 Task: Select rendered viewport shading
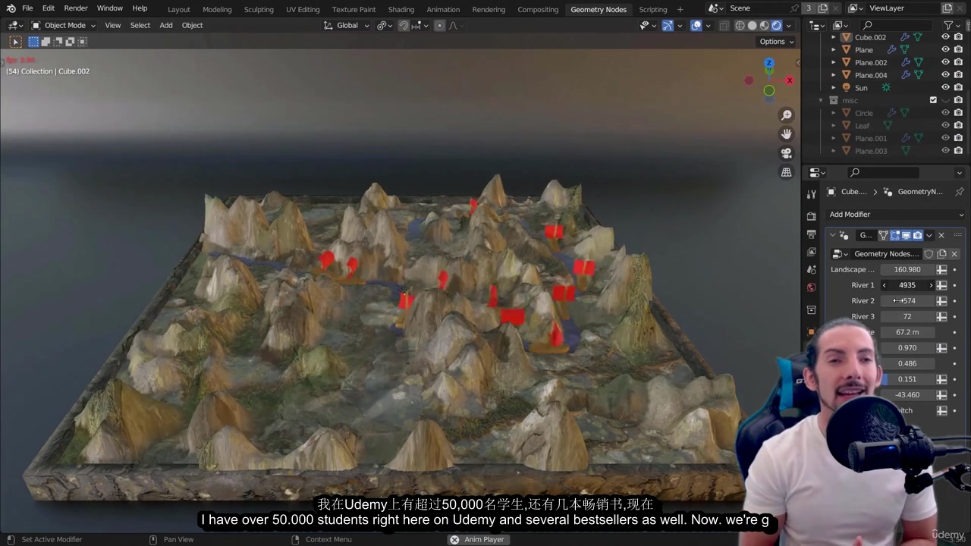tap(777, 25)
